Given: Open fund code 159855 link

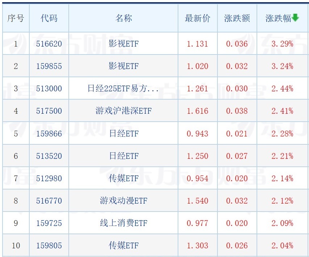Looking at the screenshot, I should [49, 66].
